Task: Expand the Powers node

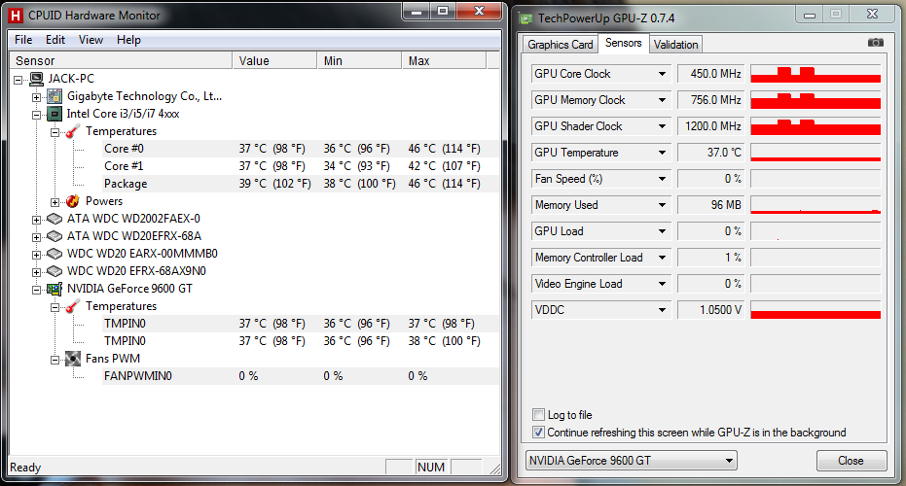Action: coord(54,202)
